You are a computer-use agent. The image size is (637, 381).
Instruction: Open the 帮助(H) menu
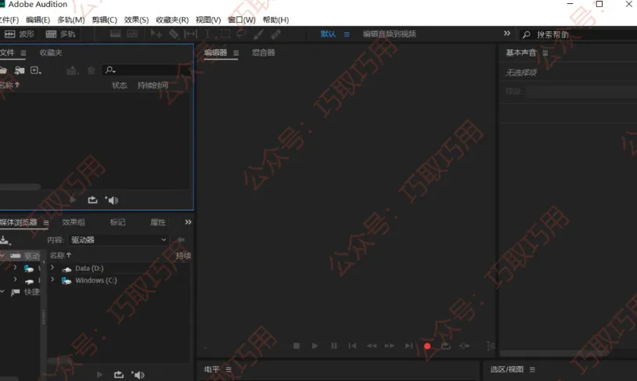tap(275, 20)
